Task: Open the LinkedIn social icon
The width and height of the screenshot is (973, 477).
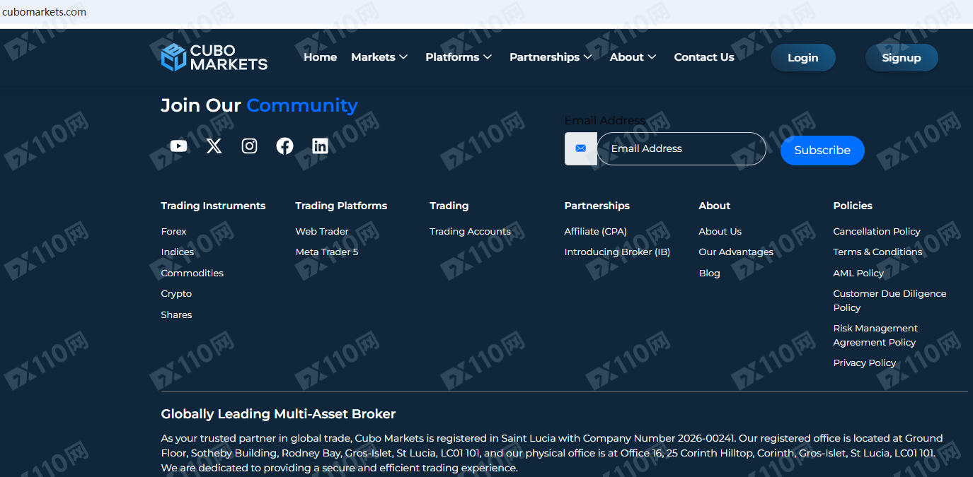Action: coord(320,146)
